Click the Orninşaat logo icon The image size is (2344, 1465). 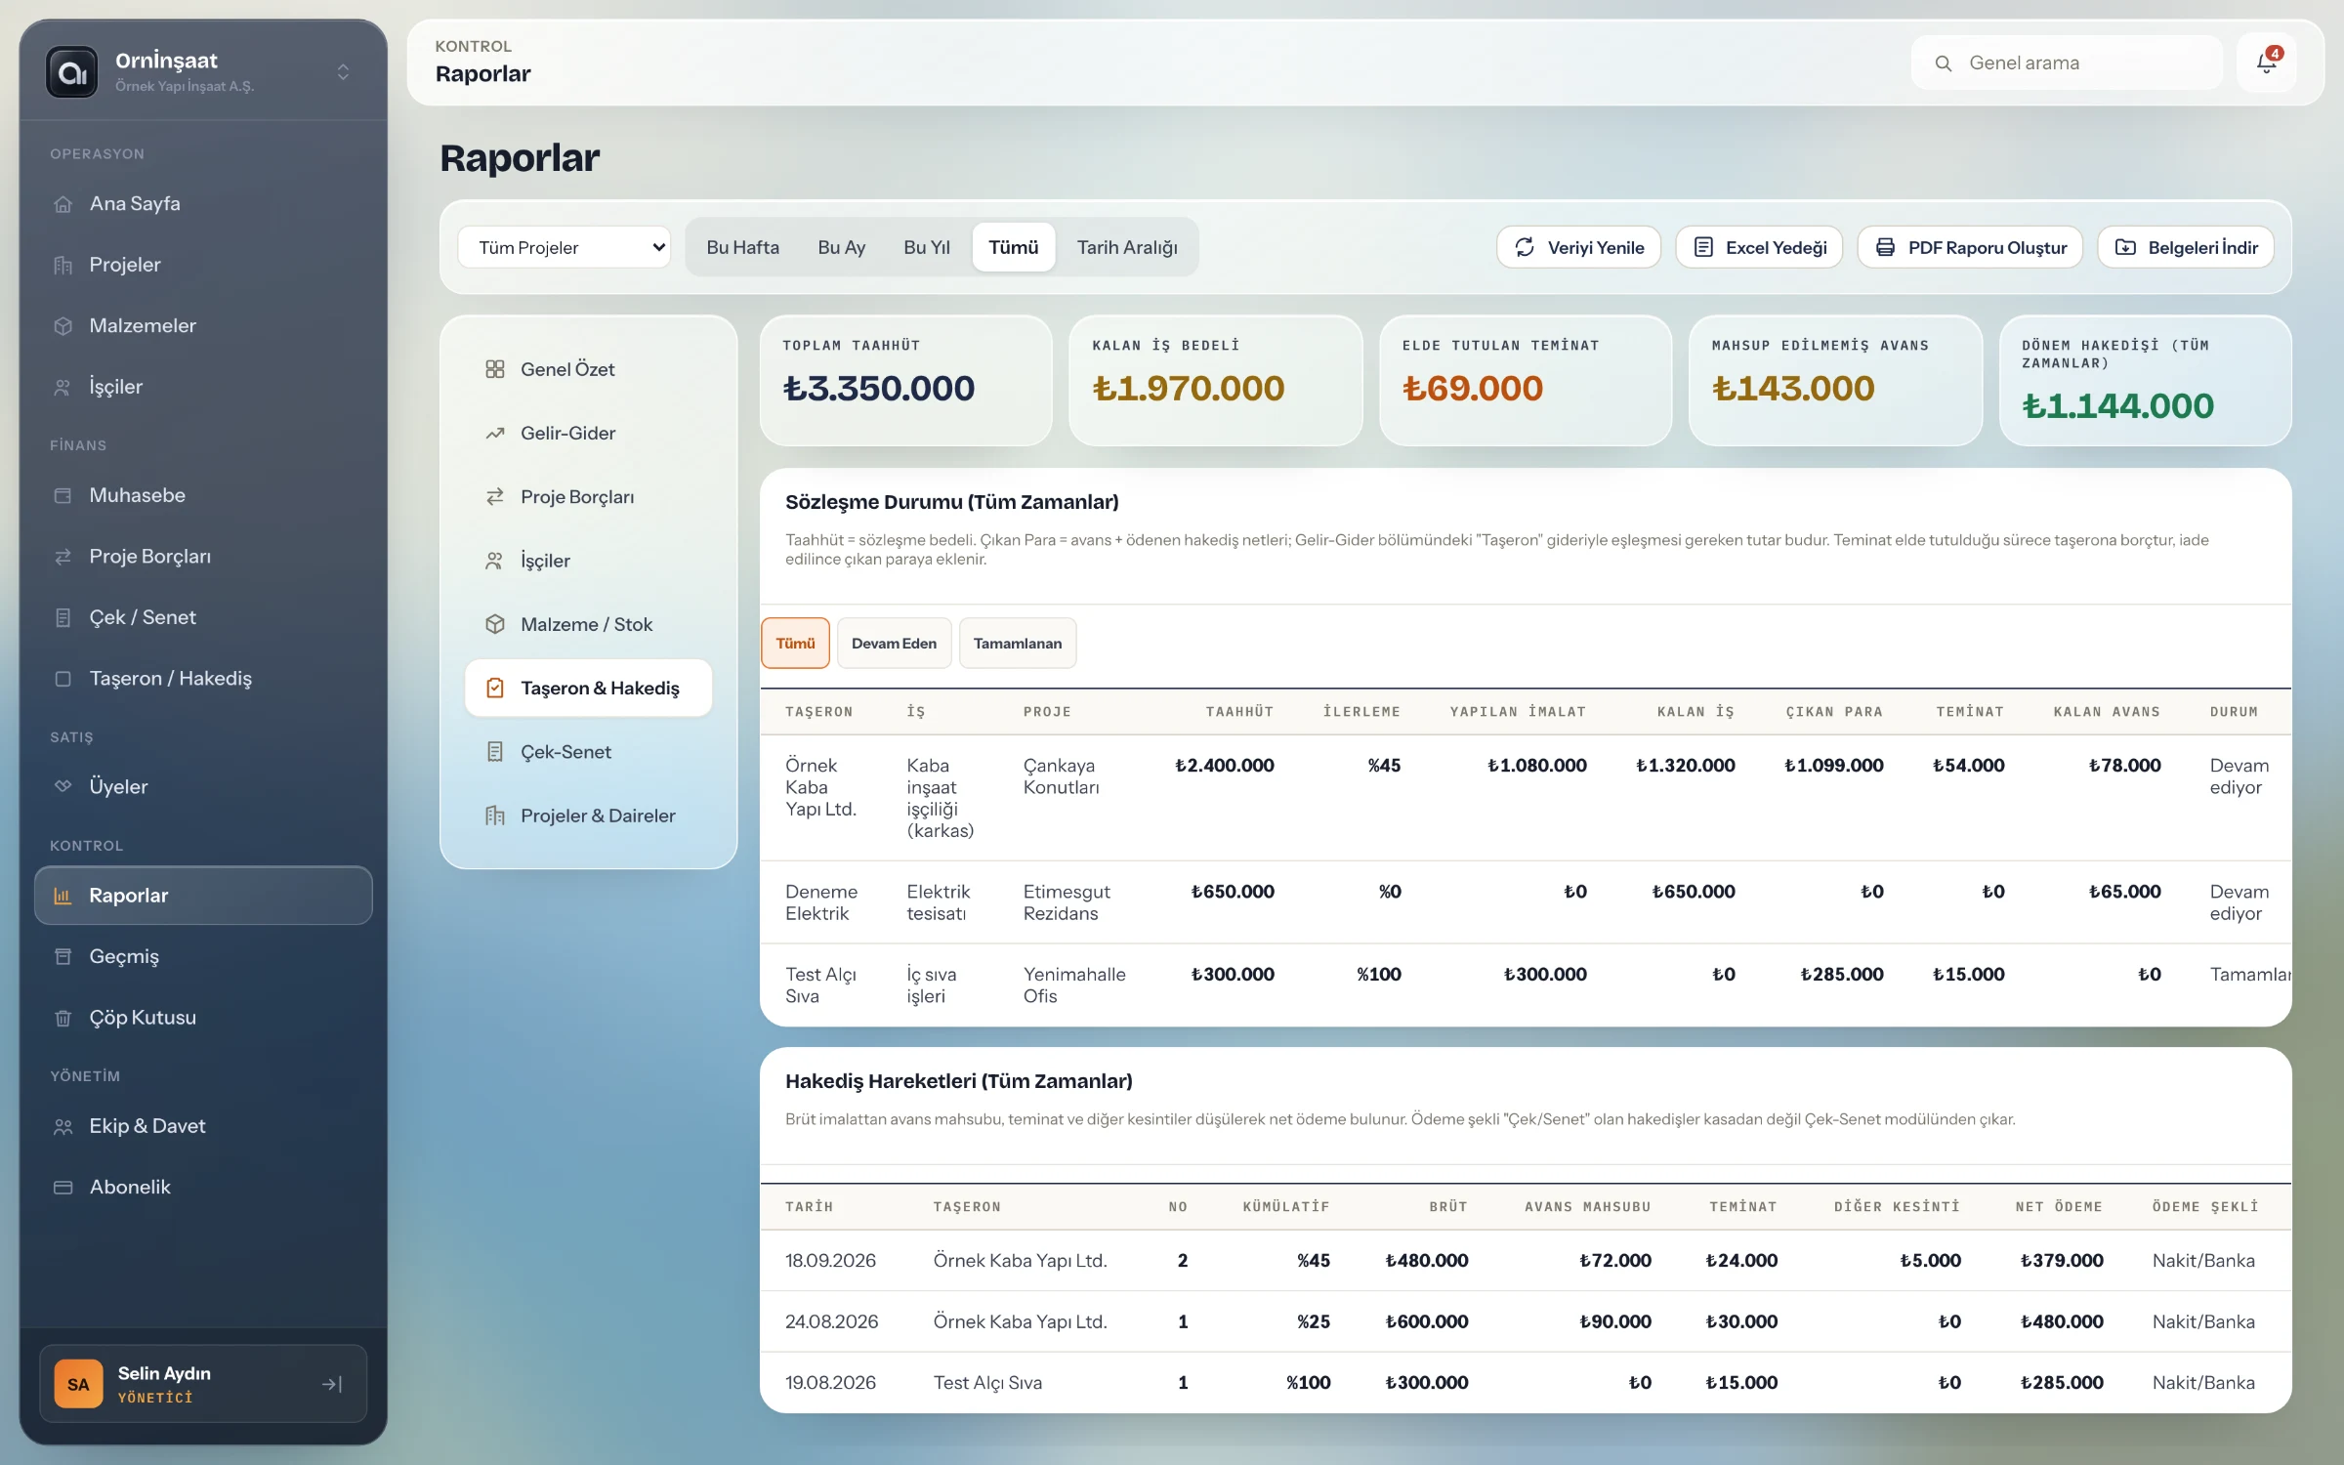[72, 72]
